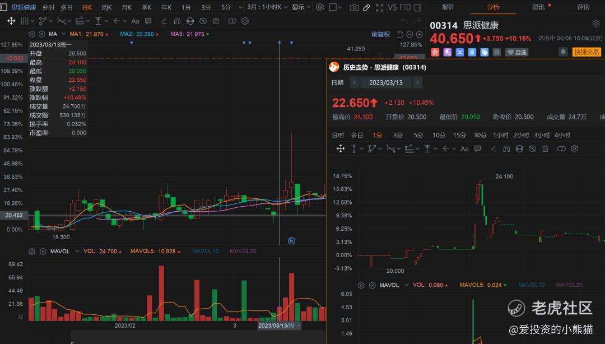Image resolution: width=605 pixels, height=344 pixels.
Task: Redo drawing in main chart
Action: coord(417,21)
